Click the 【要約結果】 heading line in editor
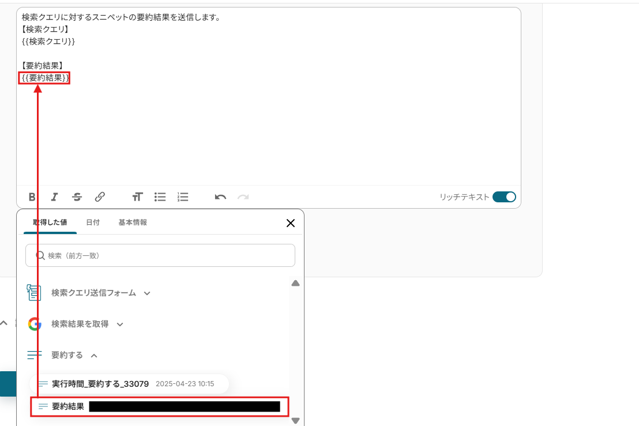The height and width of the screenshot is (426, 639). (42, 66)
